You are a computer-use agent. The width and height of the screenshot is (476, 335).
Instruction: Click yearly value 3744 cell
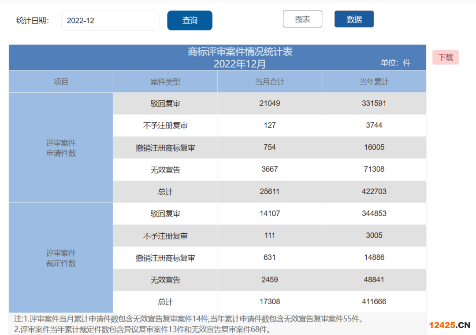click(374, 125)
